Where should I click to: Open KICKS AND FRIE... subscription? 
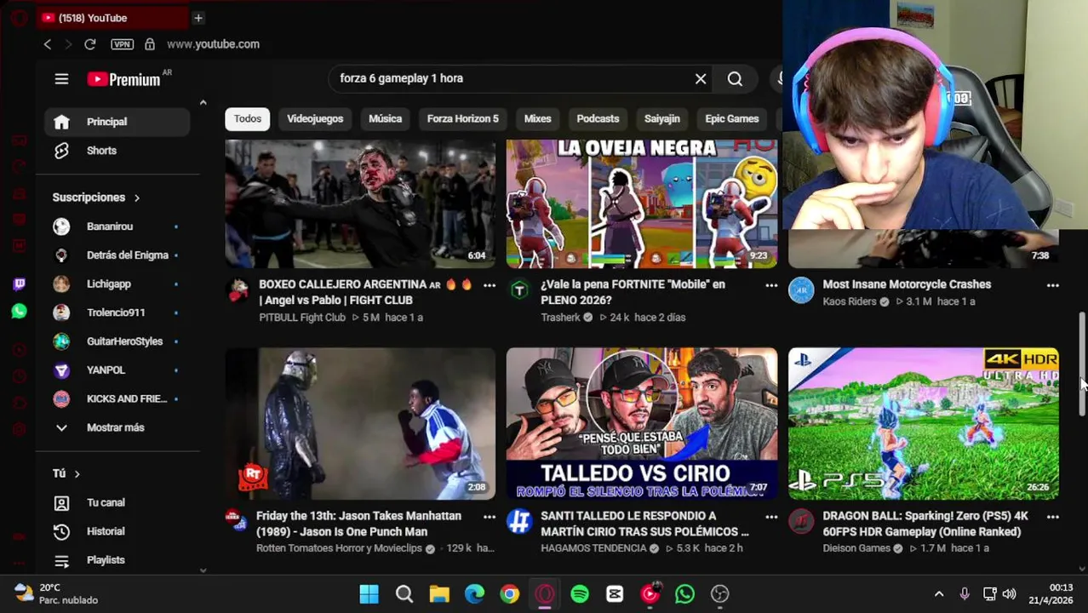click(117, 398)
